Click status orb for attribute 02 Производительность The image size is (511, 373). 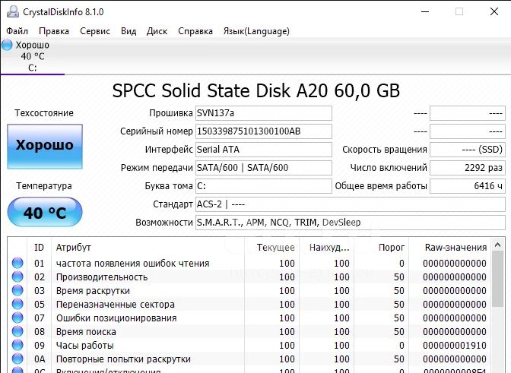pyautogui.click(x=17, y=277)
